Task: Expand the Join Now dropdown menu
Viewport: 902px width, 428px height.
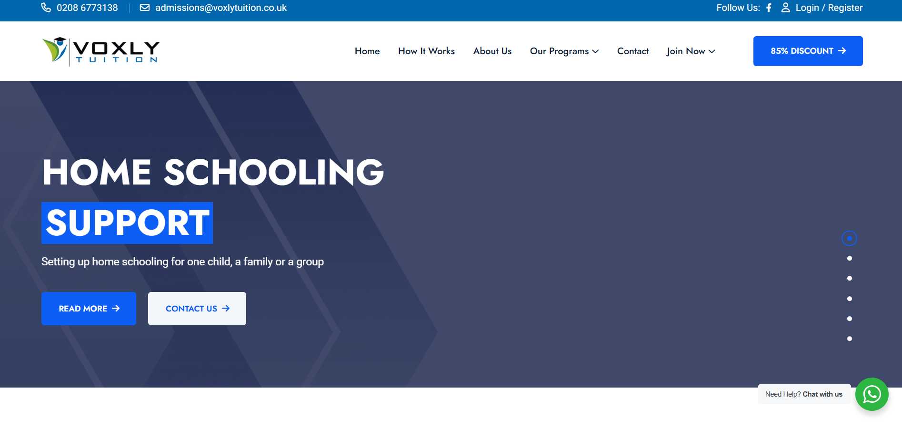Action: pos(691,51)
